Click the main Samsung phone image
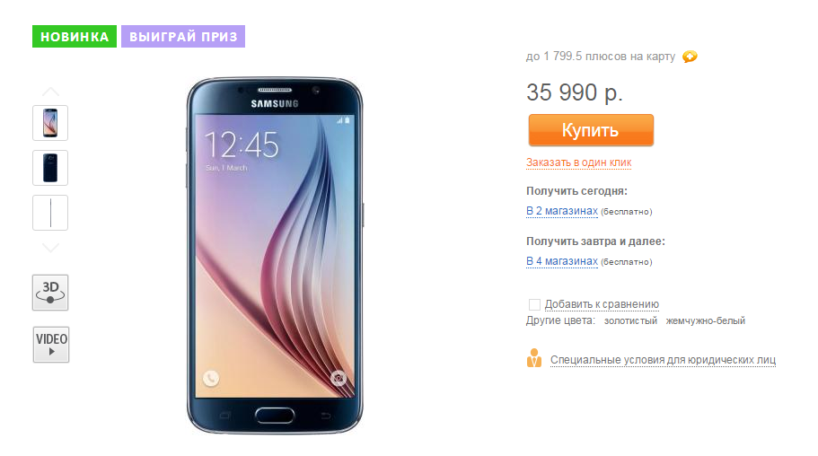 275,256
